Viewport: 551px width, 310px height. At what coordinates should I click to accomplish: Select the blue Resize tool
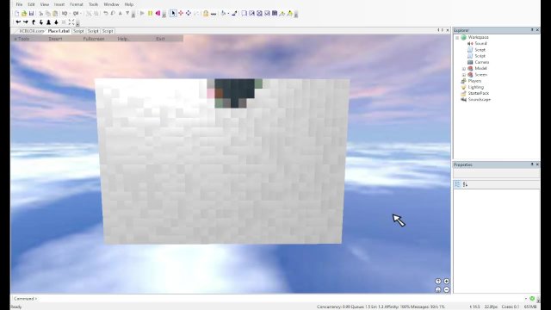coord(189,14)
